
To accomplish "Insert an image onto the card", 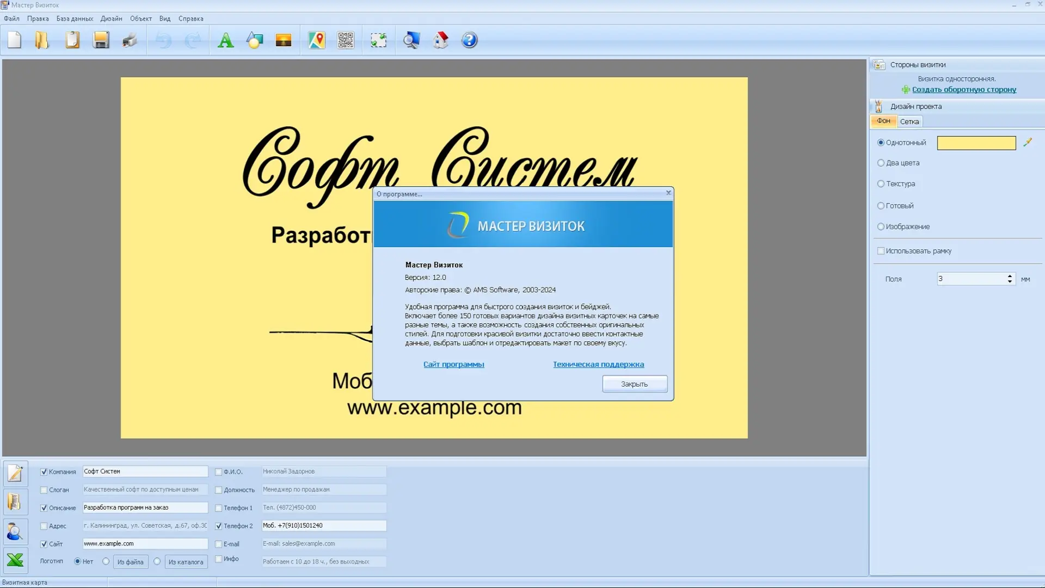I will point(284,40).
